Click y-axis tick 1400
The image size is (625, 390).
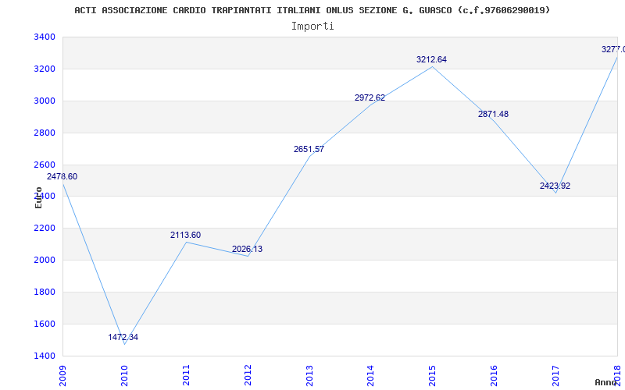45,356
